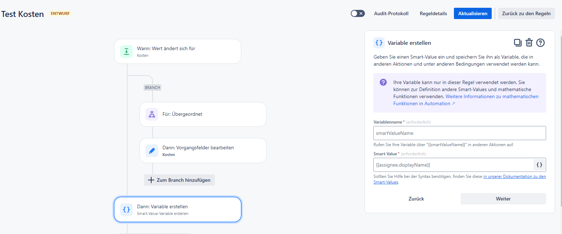Insert smart value using braces button
Image resolution: width=562 pixels, height=234 pixels.
click(539, 165)
